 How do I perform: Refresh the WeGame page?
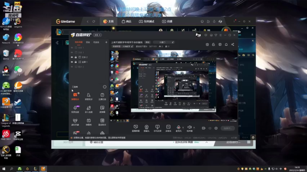94,21
